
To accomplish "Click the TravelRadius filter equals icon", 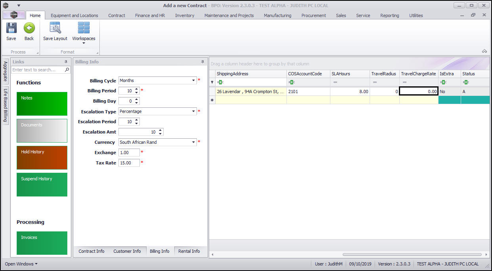I will coord(374,82).
